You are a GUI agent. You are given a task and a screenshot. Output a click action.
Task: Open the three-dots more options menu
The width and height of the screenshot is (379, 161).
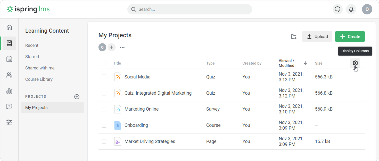point(122,47)
